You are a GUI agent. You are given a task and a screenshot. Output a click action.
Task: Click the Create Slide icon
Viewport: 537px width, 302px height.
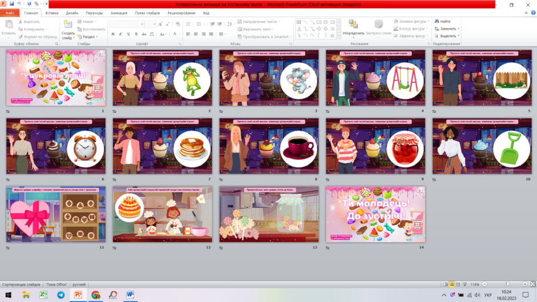point(68,25)
